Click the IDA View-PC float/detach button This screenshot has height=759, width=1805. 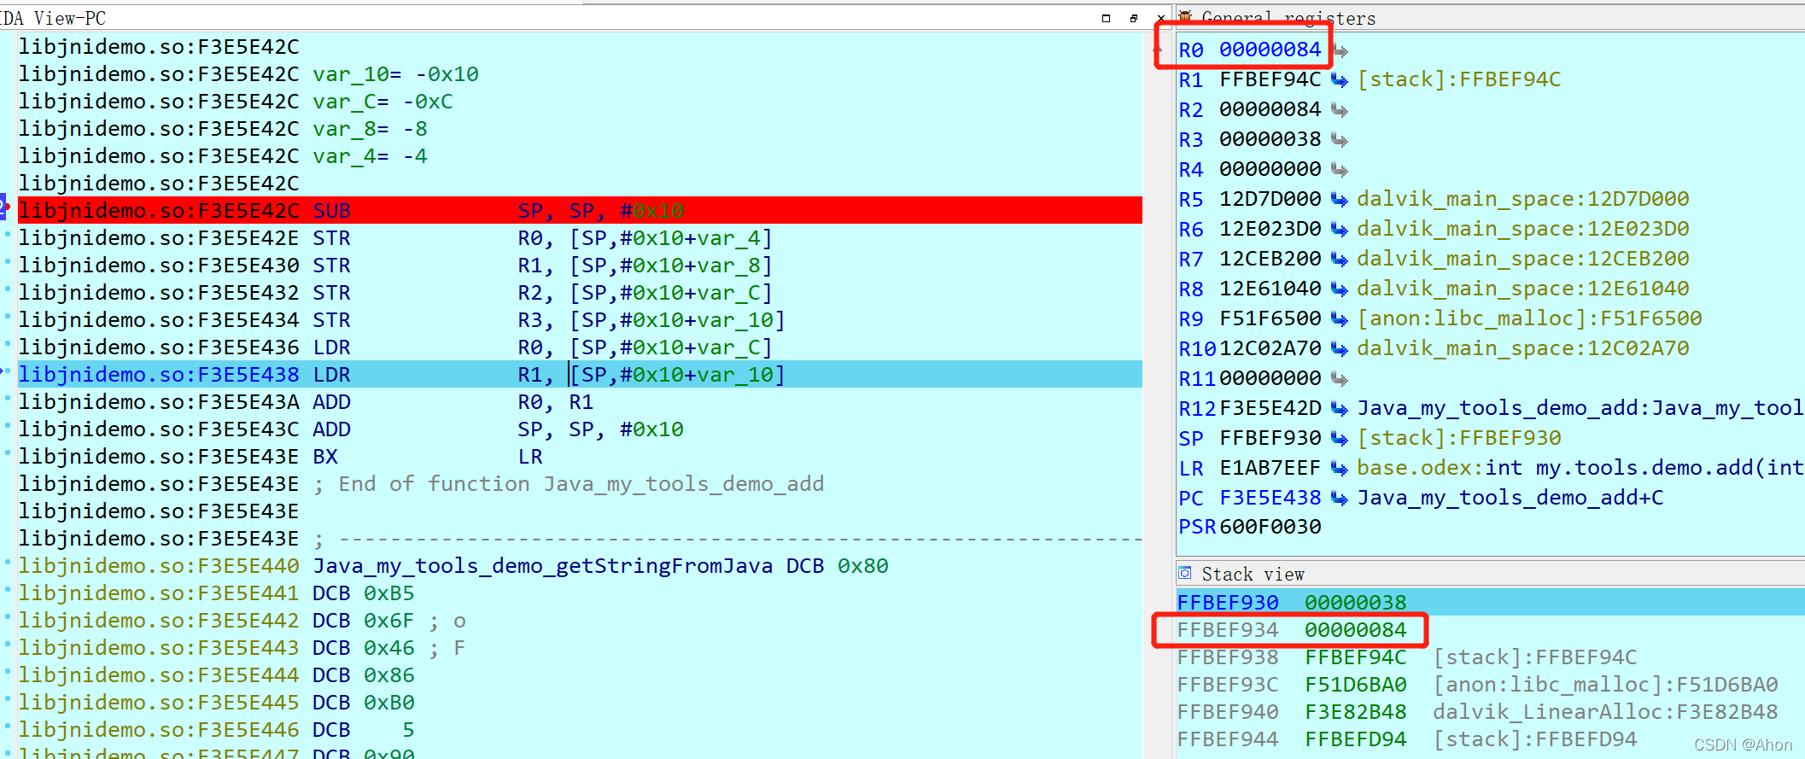tap(1134, 18)
